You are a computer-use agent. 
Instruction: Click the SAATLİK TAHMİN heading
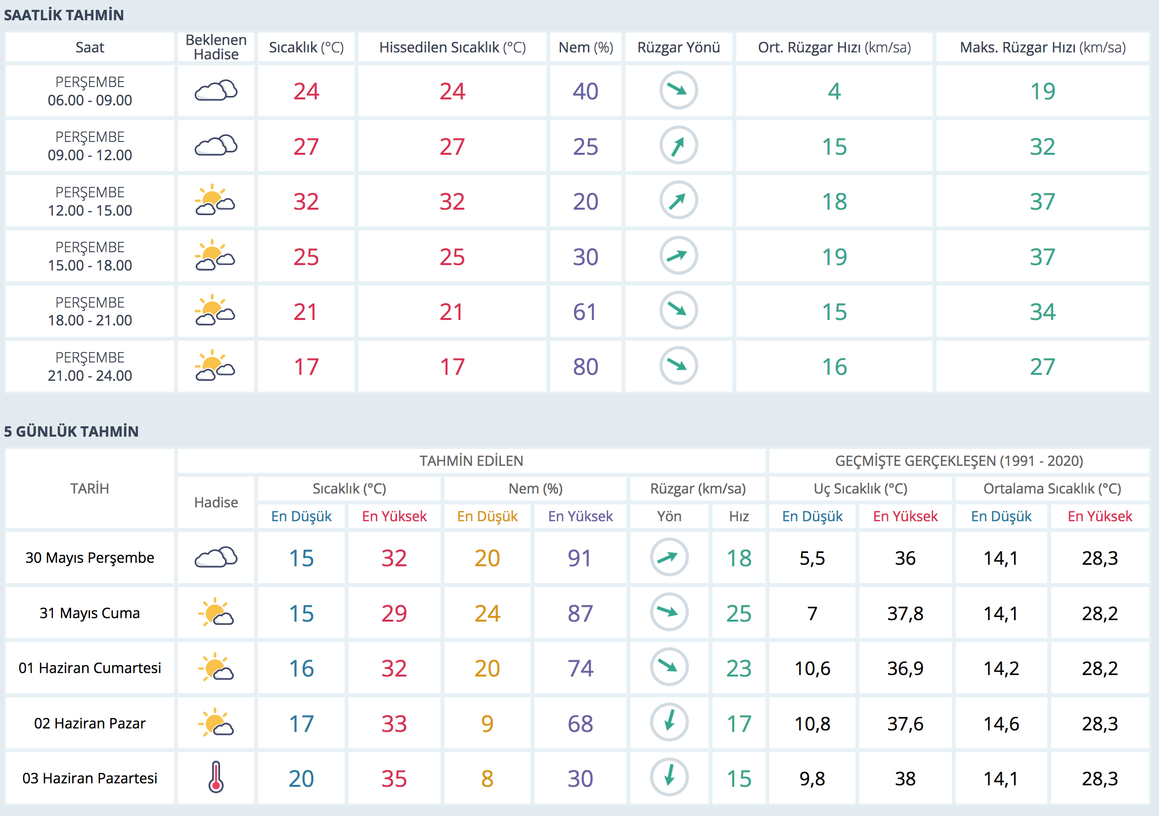tap(64, 15)
